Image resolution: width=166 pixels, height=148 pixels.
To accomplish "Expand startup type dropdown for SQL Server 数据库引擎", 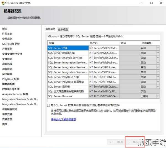I will click(158, 53).
